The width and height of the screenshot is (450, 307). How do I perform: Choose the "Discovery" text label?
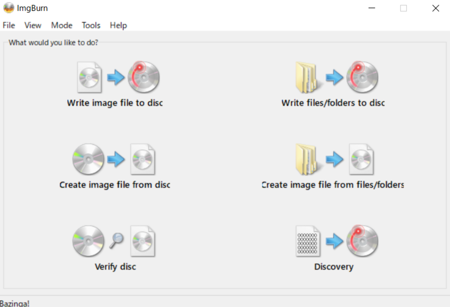[334, 267]
